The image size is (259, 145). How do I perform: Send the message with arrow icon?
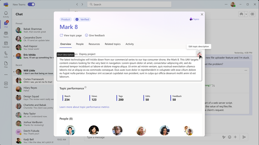click(244, 137)
